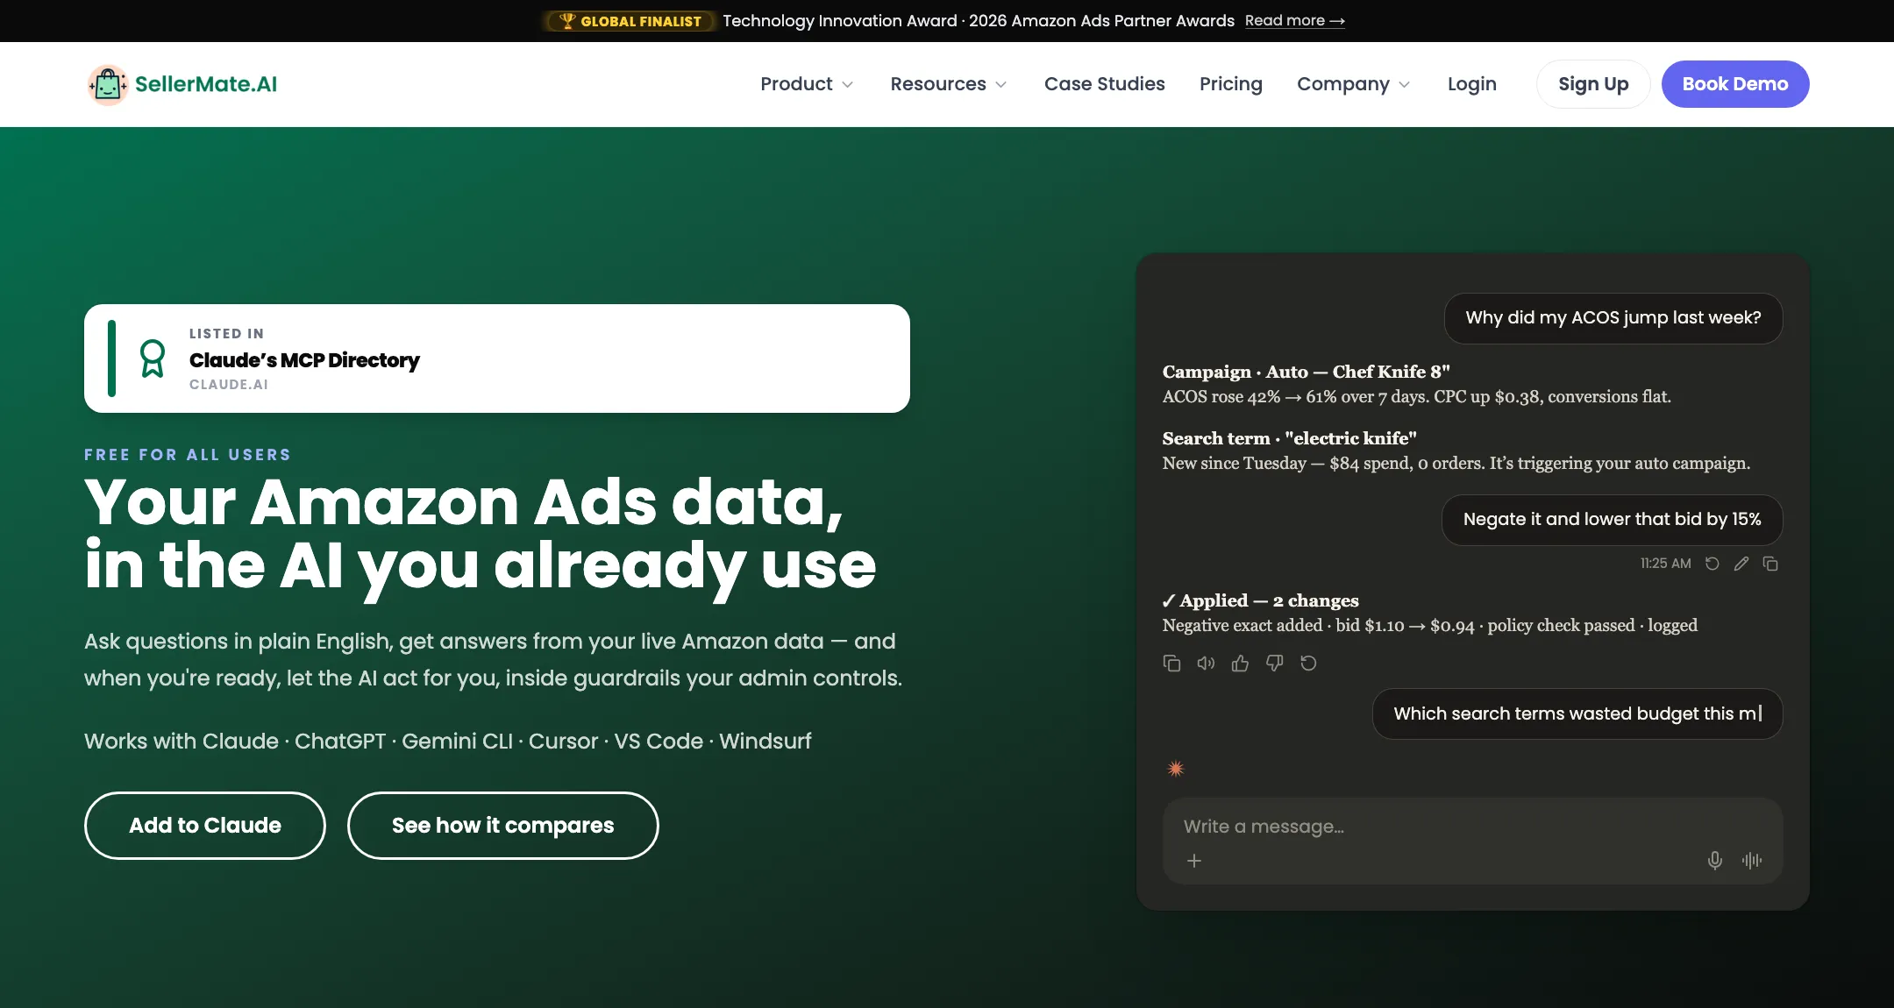Click the pencil edit icon beside 11:25 AM
This screenshot has width=1894, height=1008.
pyautogui.click(x=1741, y=564)
